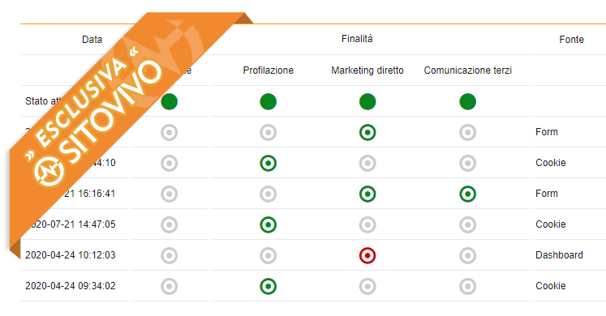The image size is (606, 316).
Task: Click the red Marketing diretto indicator in Dashboard row
Action: pos(367,255)
